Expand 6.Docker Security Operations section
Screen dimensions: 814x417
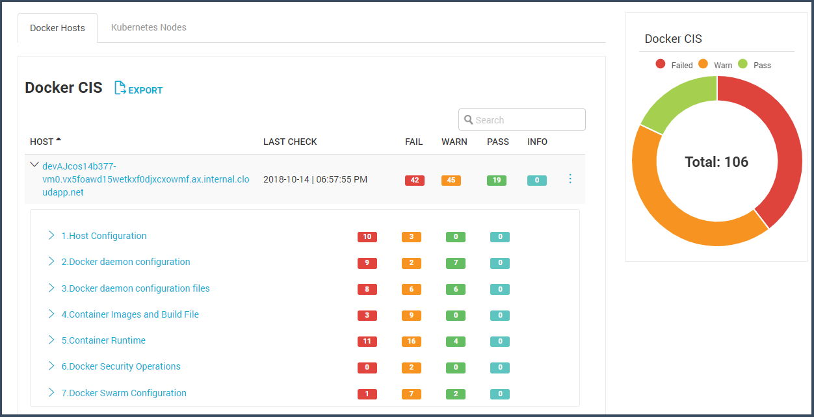tap(51, 366)
